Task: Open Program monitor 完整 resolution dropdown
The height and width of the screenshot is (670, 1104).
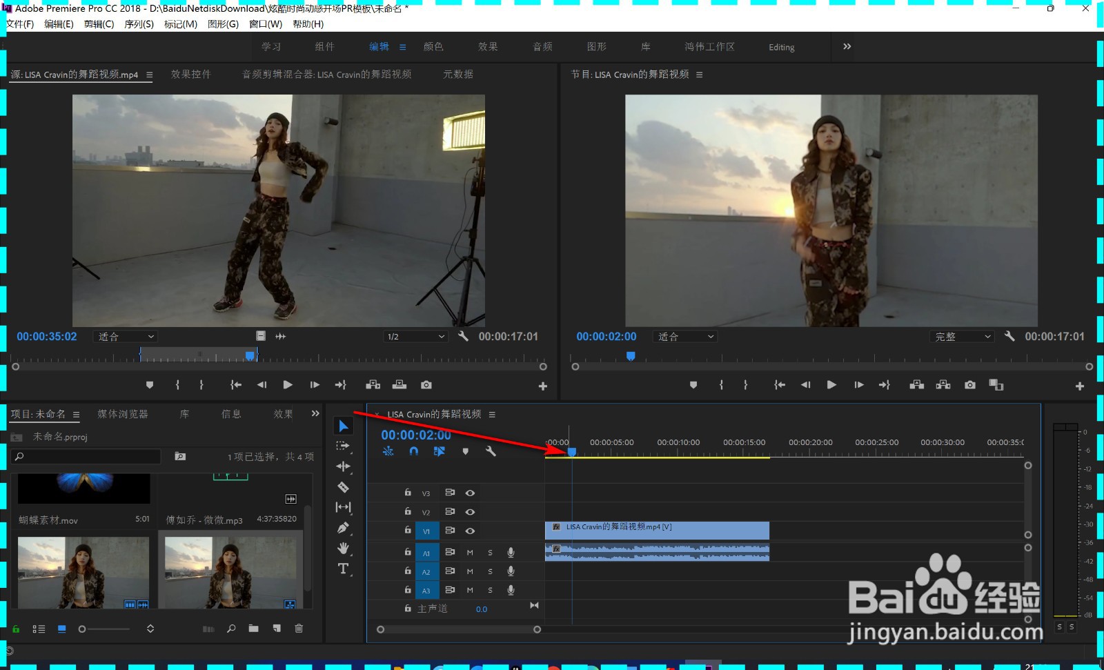Action: 962,337
